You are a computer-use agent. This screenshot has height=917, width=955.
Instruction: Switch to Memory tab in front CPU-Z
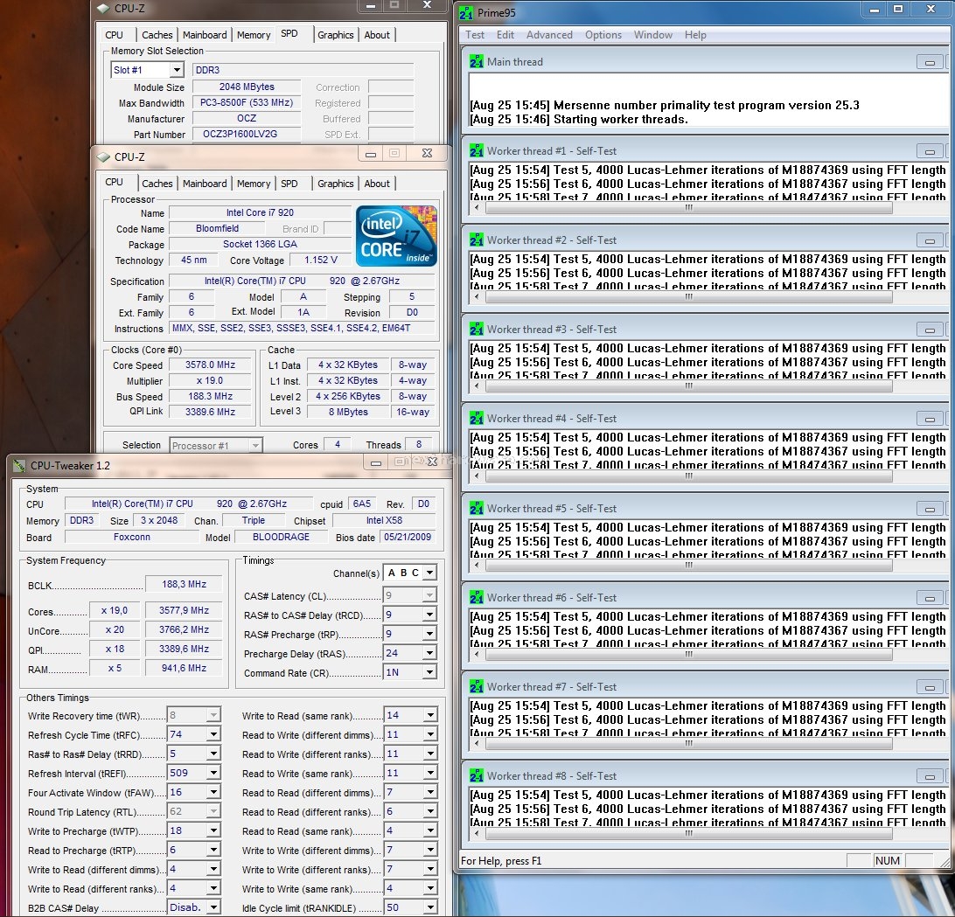[x=254, y=184]
